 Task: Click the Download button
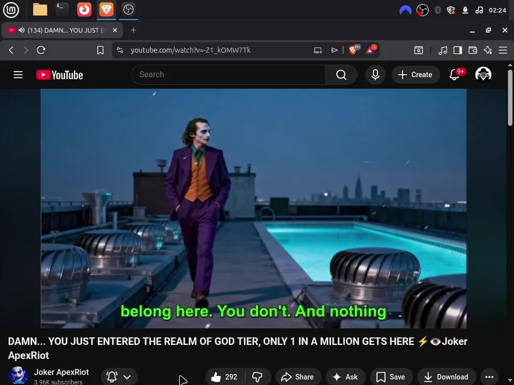(447, 377)
